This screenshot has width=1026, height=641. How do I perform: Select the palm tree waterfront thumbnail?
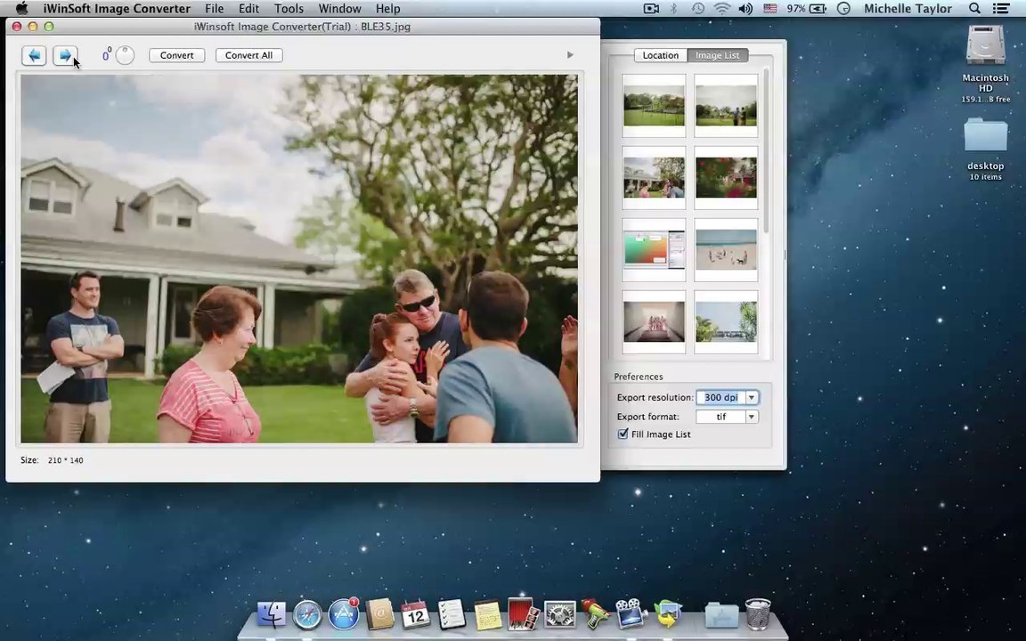click(x=726, y=321)
